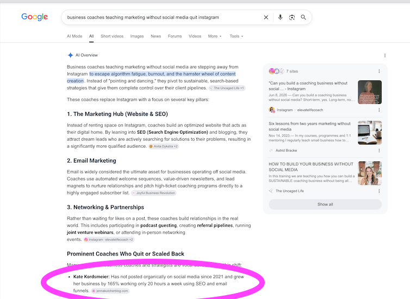The height and width of the screenshot is (299, 410).
Task: Click the "2. Email Marketing" heading
Action: pos(91,160)
